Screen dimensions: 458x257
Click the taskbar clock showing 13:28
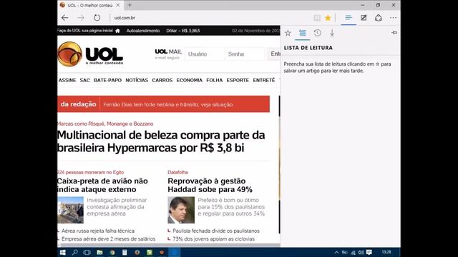point(386,252)
